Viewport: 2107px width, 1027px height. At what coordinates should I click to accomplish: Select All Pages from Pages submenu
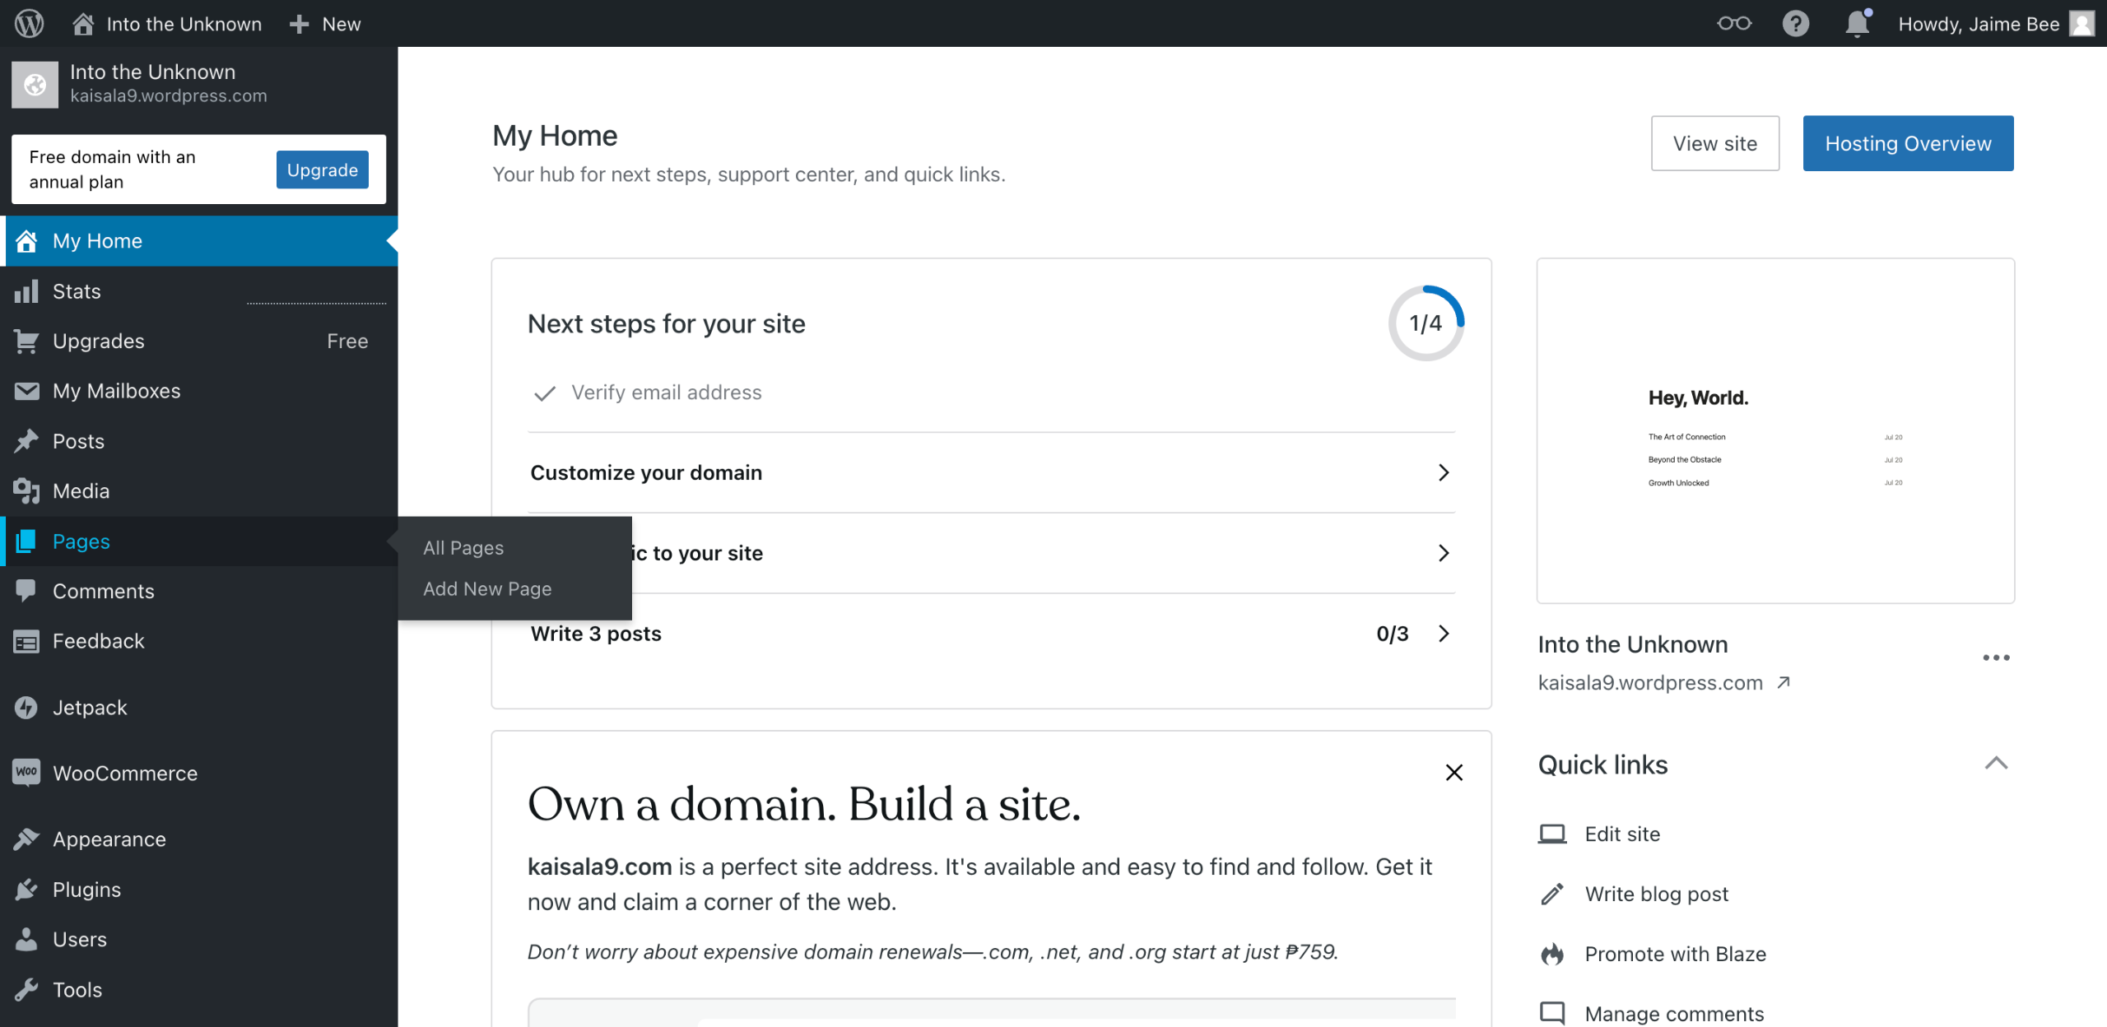click(463, 548)
